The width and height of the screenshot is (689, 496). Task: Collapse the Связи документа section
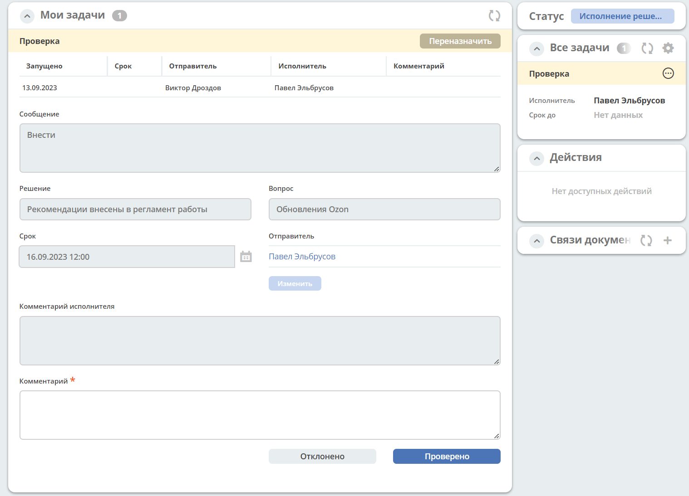(536, 241)
